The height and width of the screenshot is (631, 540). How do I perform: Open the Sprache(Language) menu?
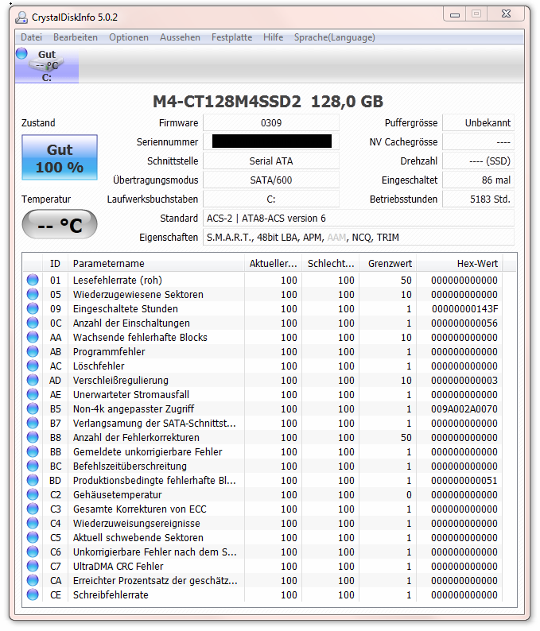[334, 37]
